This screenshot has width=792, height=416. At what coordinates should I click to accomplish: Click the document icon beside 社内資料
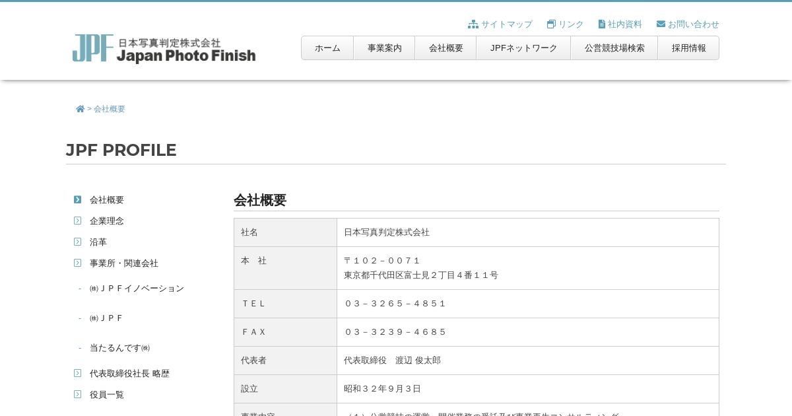point(602,24)
